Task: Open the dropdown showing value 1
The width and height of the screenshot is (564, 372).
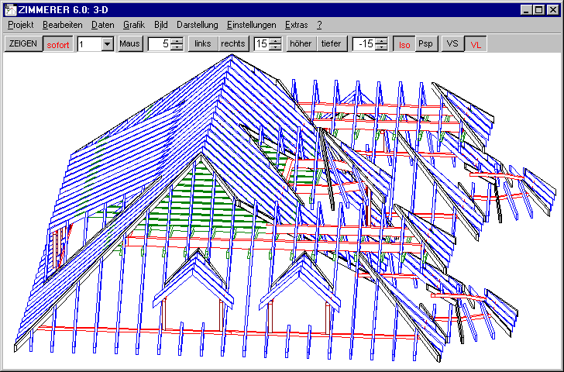Action: point(107,44)
